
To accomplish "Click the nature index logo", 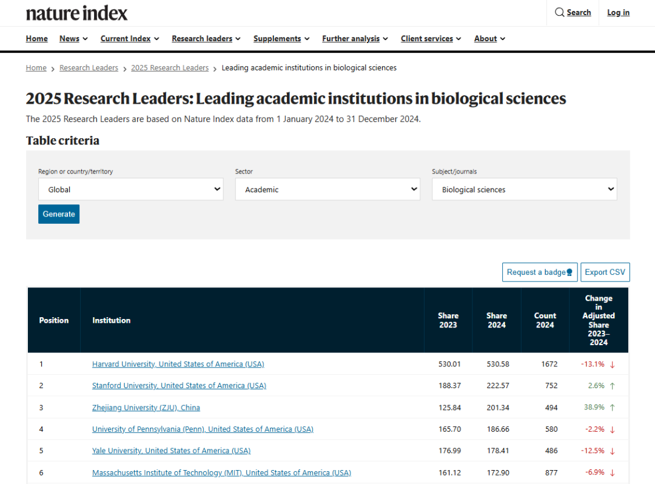I will coord(76,13).
